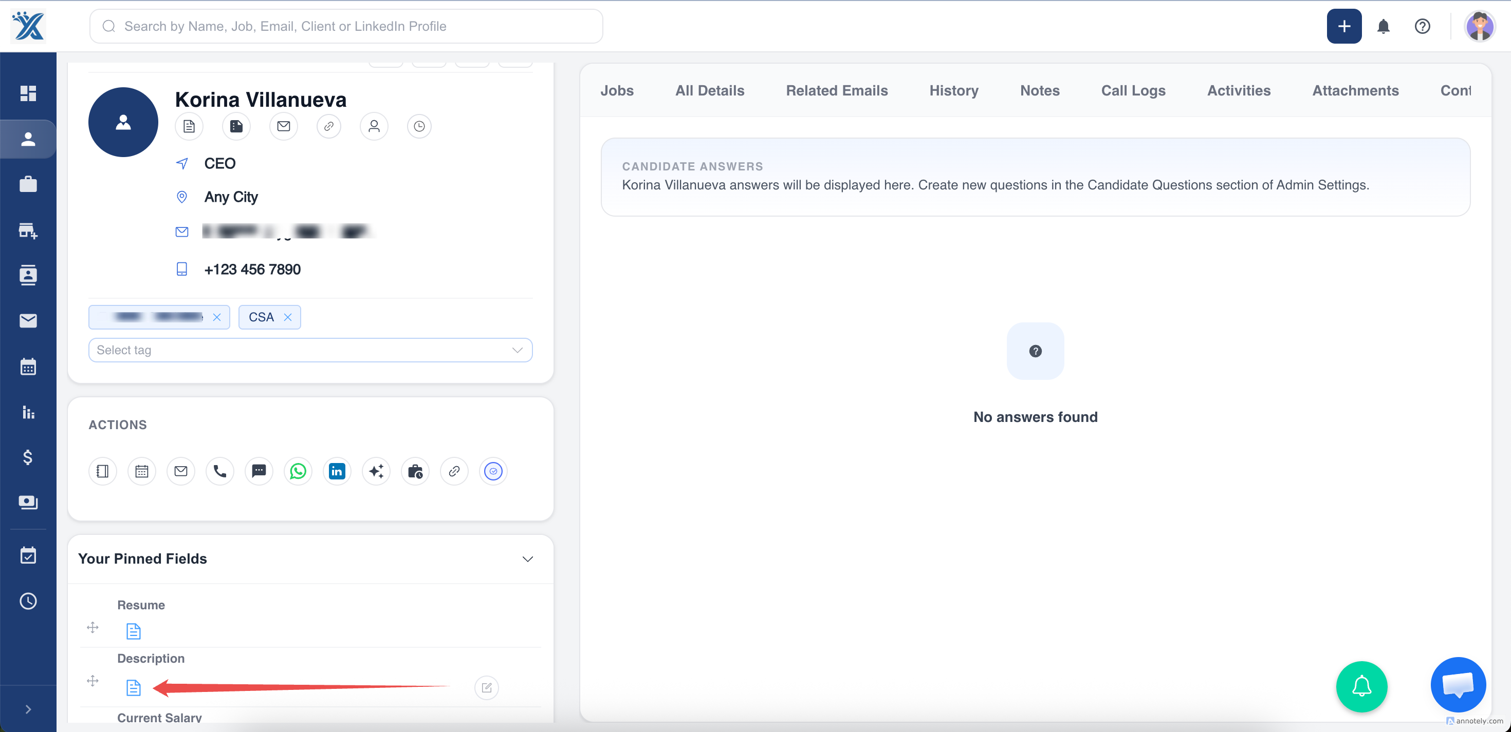Click the person icon under the candidate name
Screen dimensions: 1511x732
[x=374, y=126]
